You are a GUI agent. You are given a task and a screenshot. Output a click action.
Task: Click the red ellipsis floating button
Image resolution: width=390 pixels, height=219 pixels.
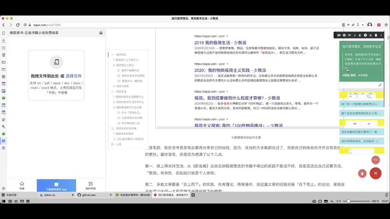click(375, 160)
